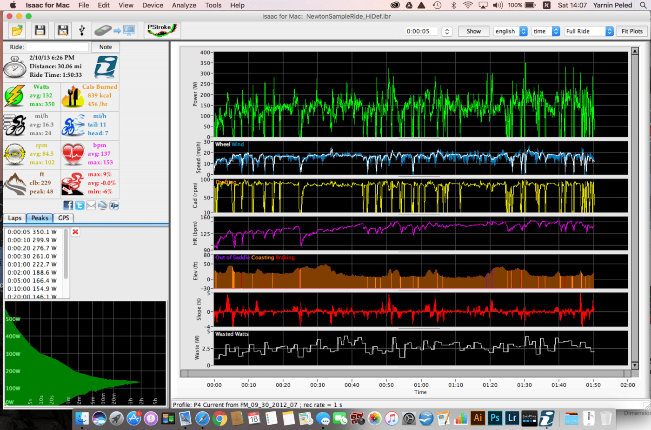Open the time axis dropdown

(x=546, y=31)
